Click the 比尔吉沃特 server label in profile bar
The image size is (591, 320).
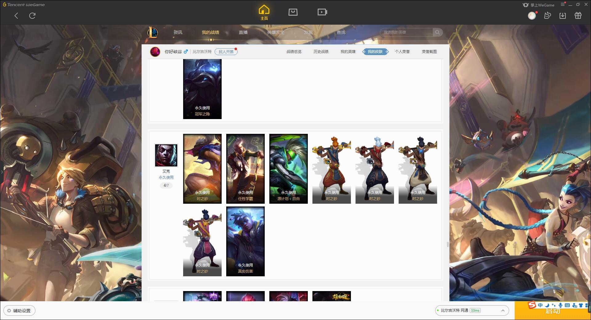coord(202,52)
